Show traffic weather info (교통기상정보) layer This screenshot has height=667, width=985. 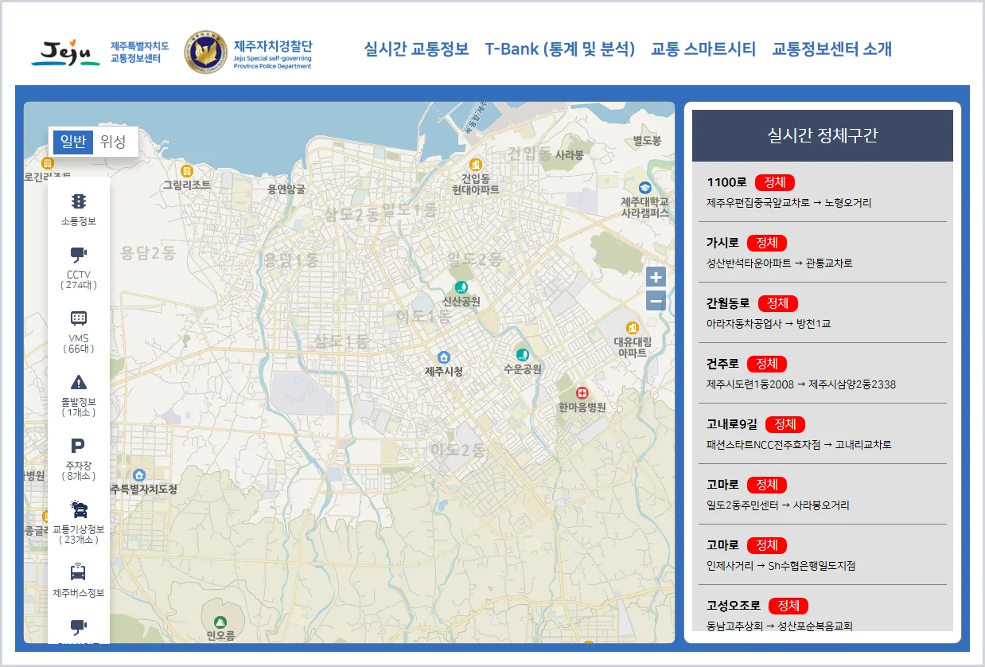click(78, 522)
